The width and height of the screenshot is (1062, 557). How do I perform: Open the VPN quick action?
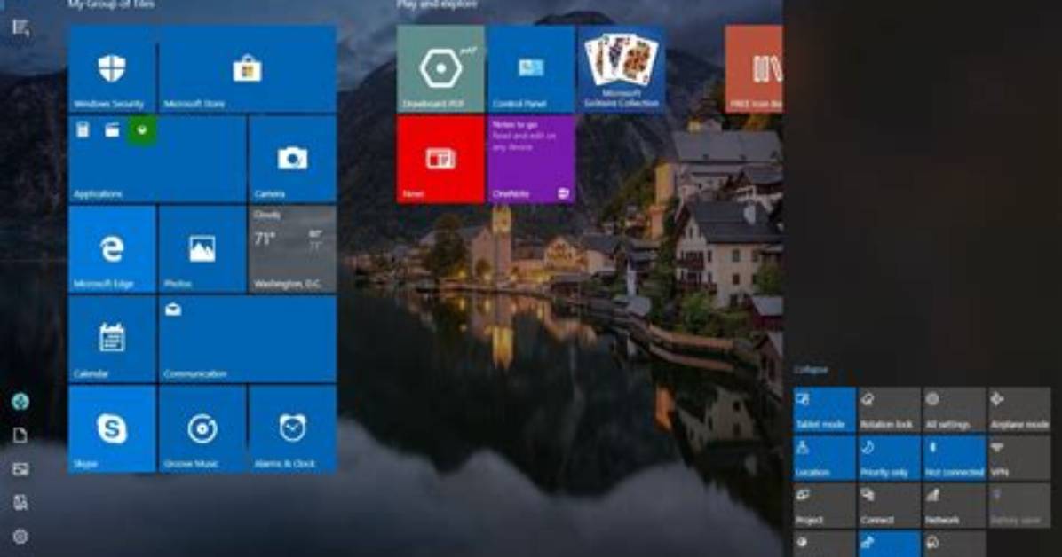point(1019,459)
